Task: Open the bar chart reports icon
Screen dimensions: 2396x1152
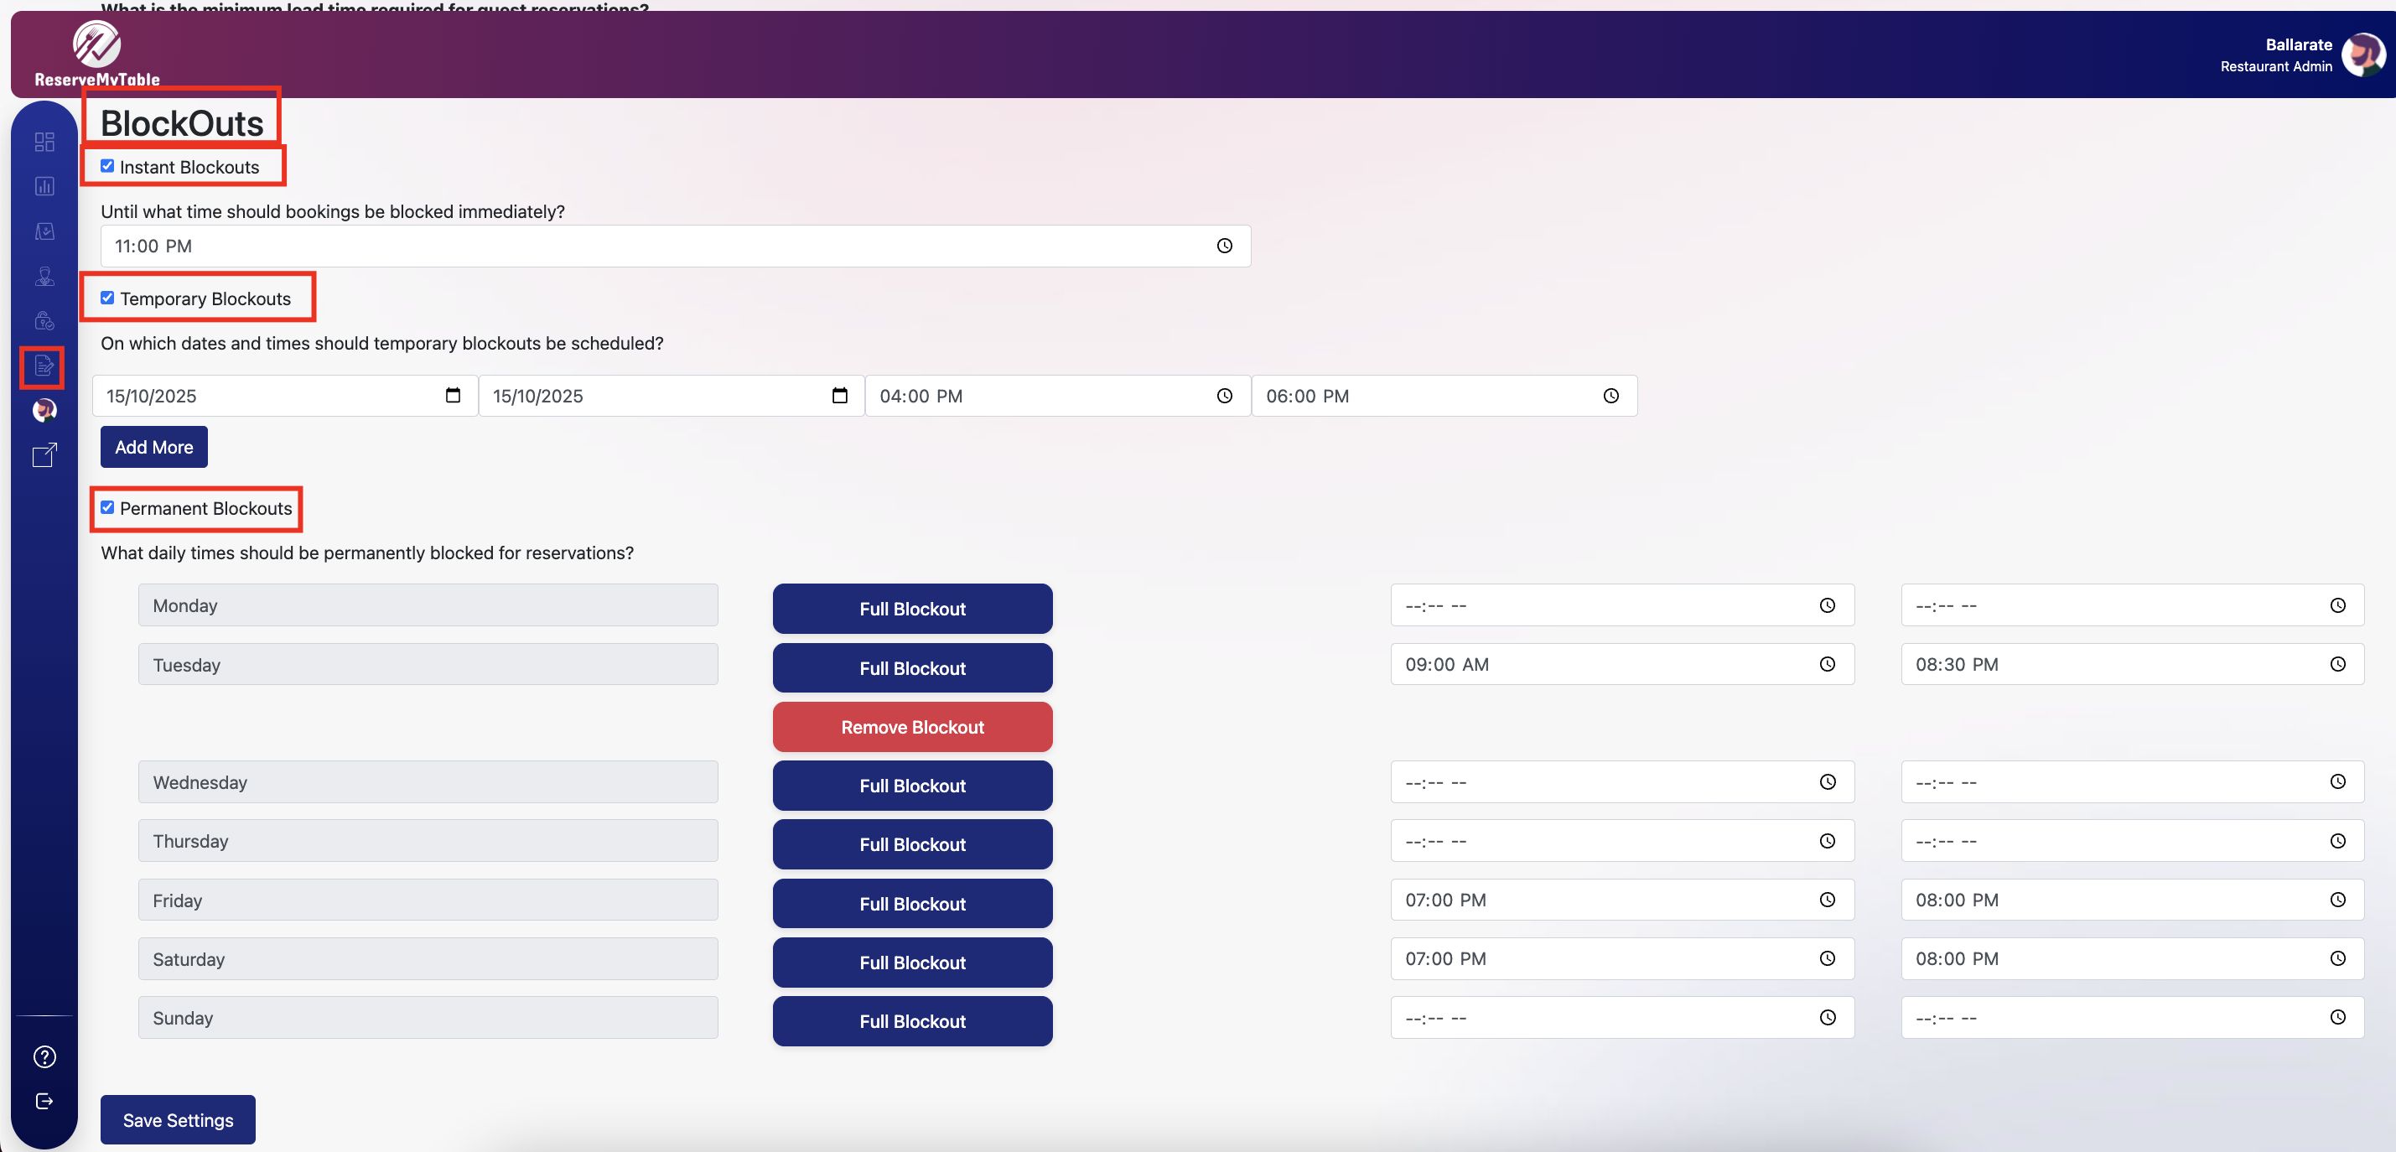Action: click(44, 186)
